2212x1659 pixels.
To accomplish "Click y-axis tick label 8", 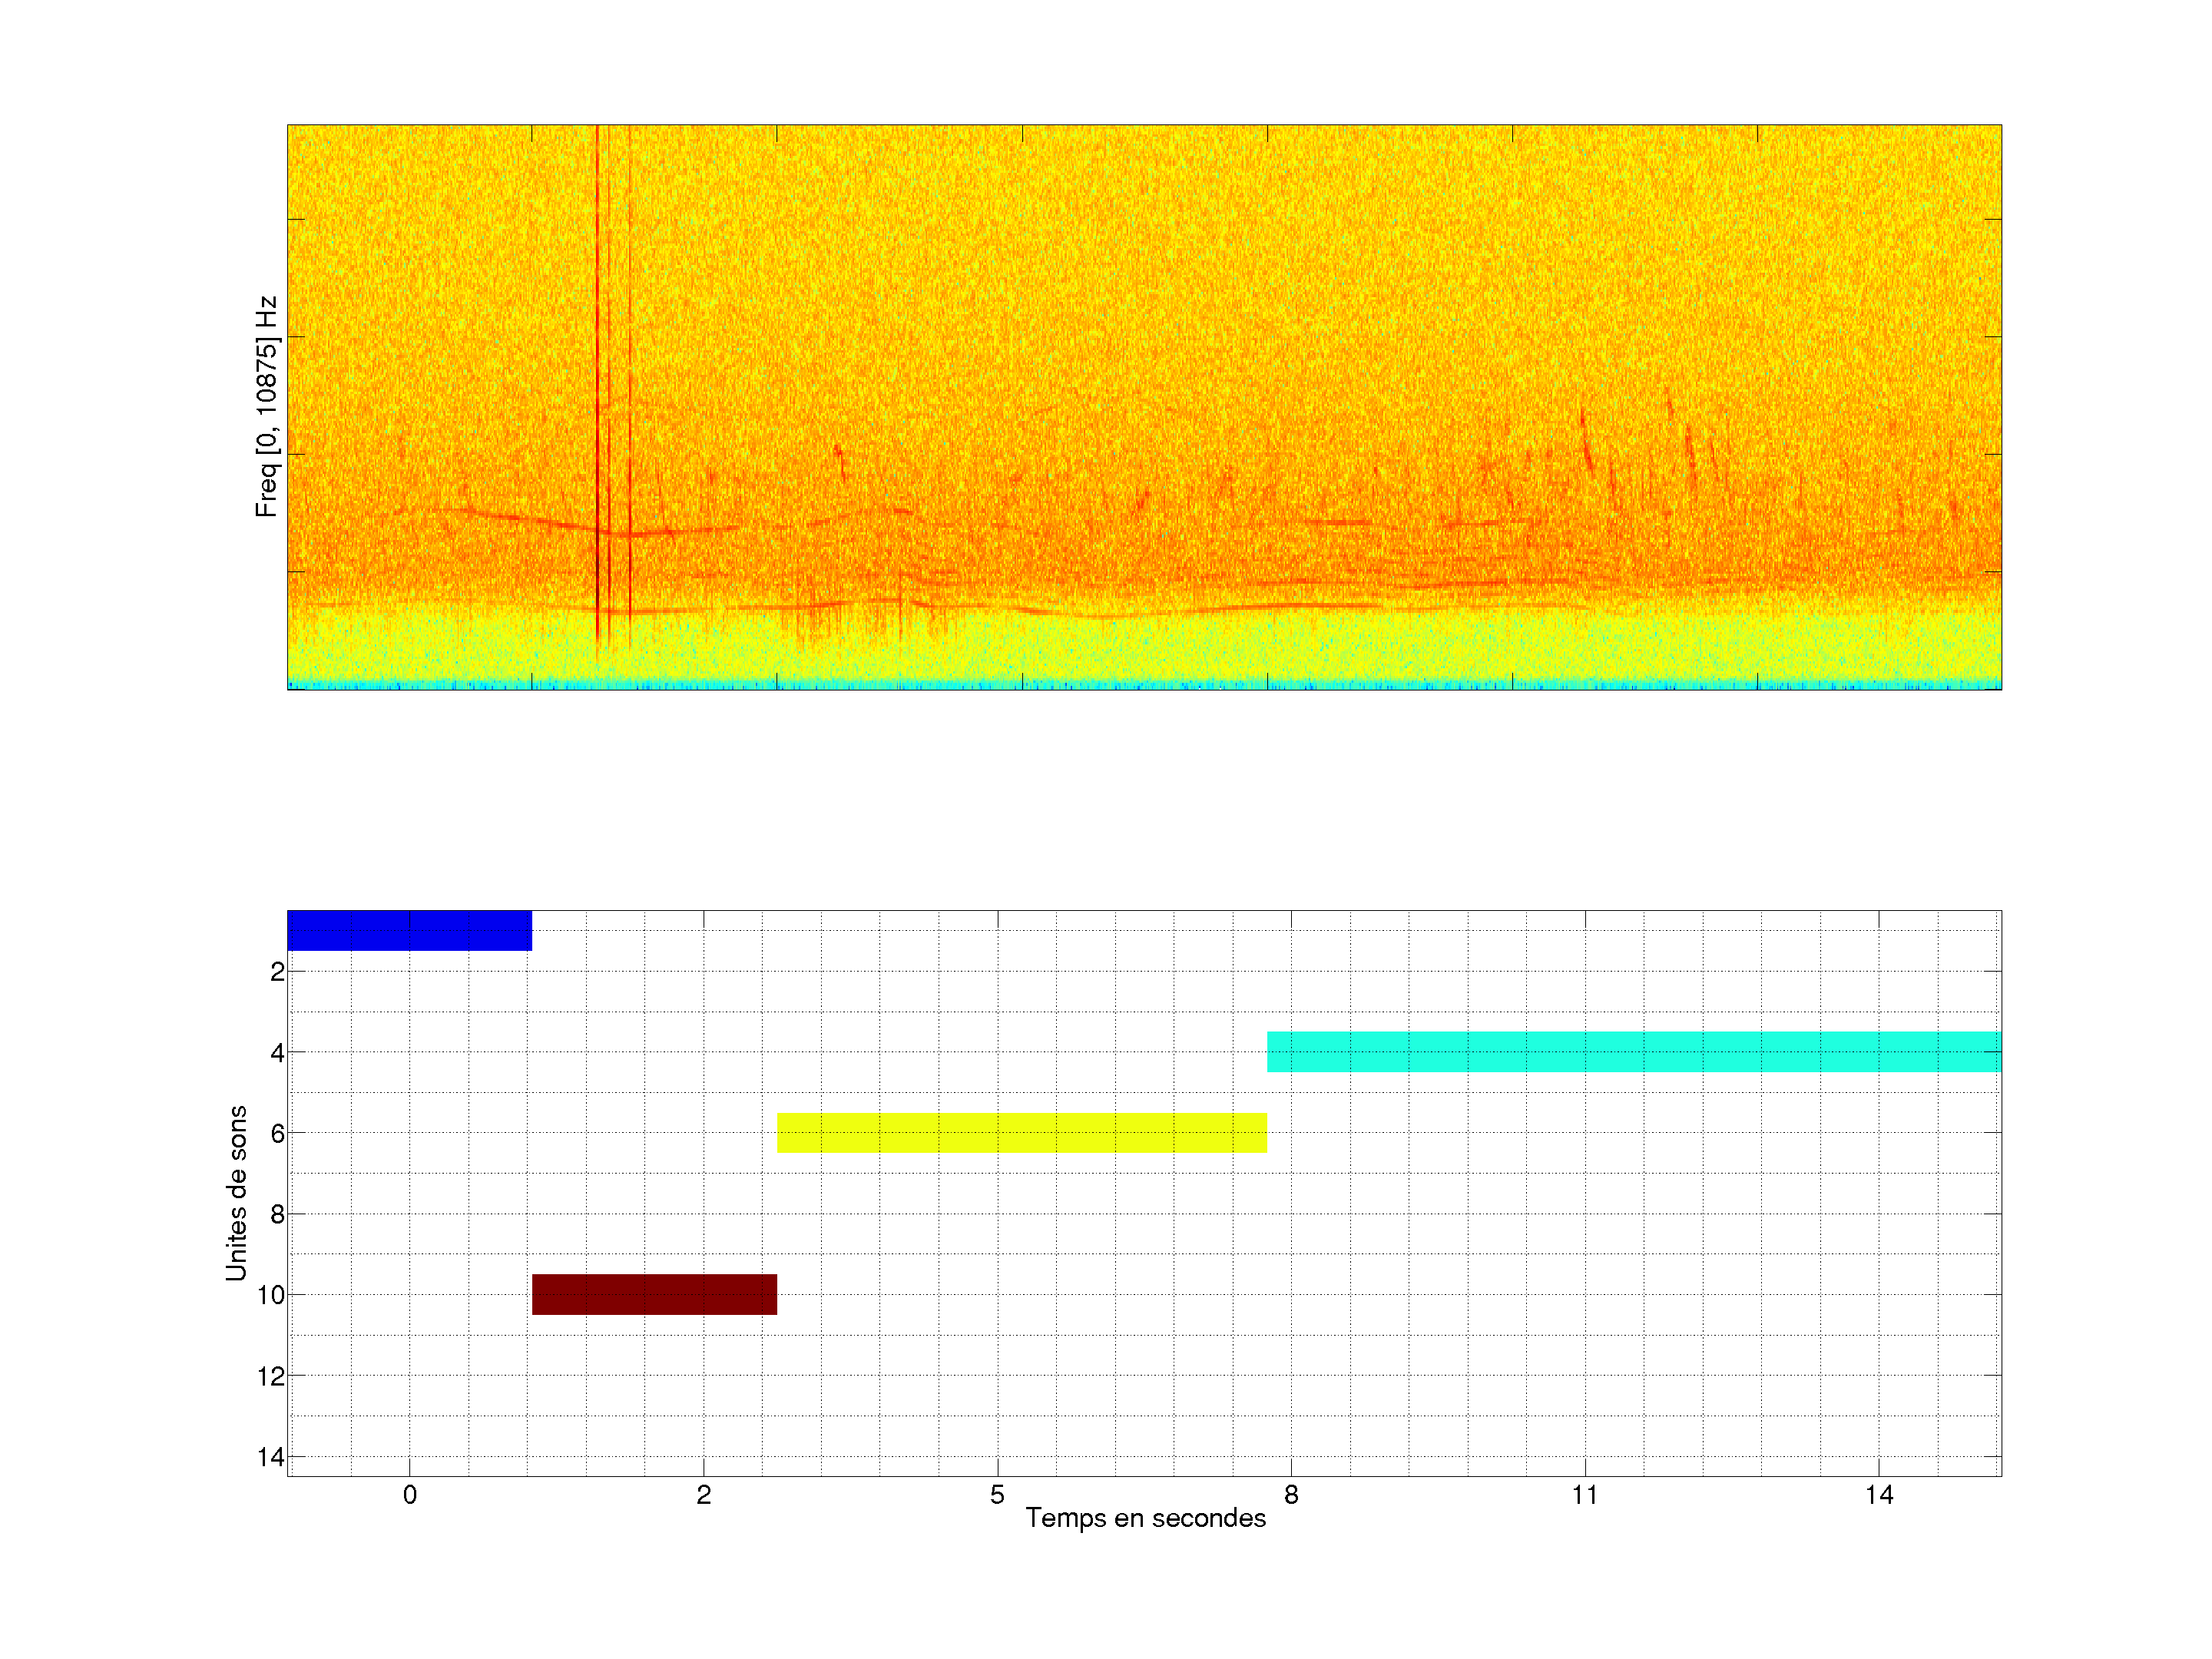I will coord(277,1214).
